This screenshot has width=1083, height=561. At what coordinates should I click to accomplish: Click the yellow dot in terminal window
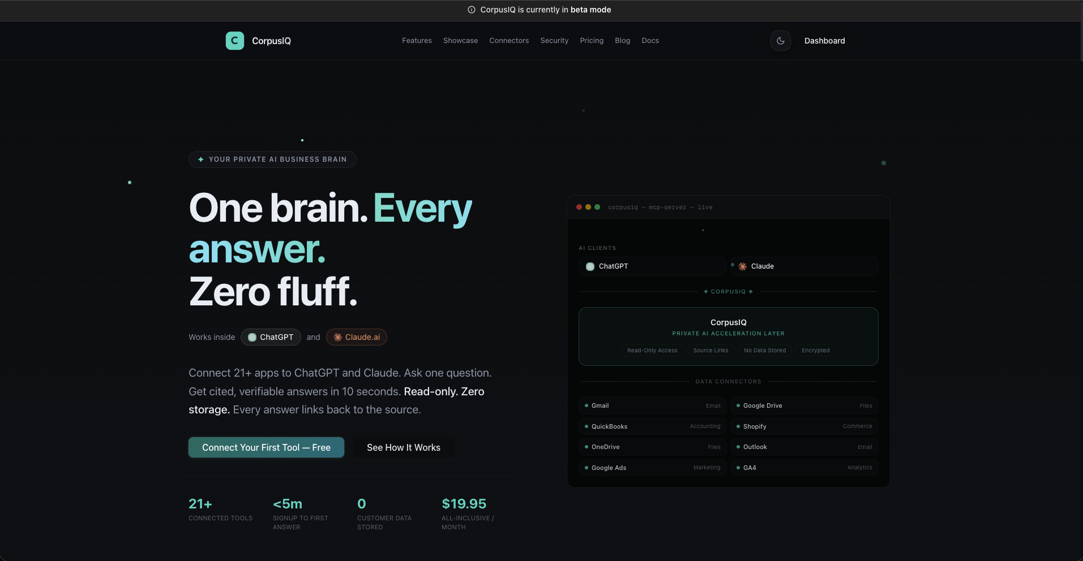588,207
